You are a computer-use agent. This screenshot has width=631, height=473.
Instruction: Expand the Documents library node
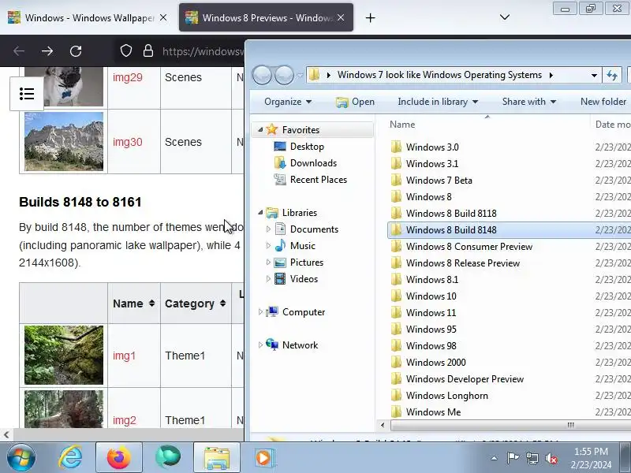tap(268, 229)
